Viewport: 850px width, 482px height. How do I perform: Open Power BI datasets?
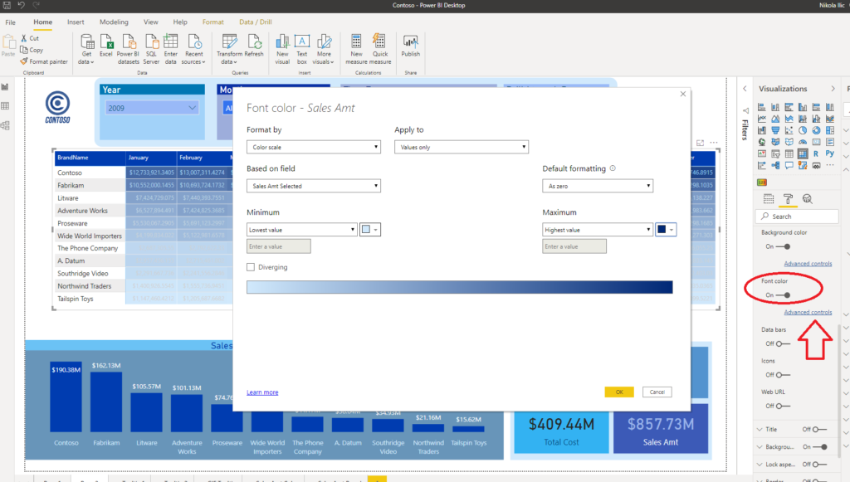point(129,49)
